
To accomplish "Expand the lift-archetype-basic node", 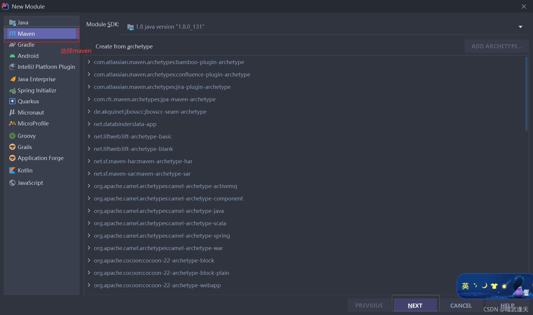I will [89, 136].
